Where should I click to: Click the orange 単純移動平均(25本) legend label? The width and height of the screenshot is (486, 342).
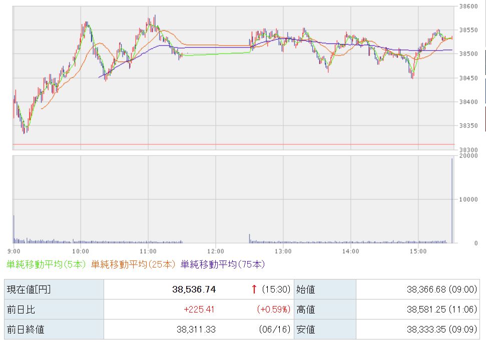point(133,264)
